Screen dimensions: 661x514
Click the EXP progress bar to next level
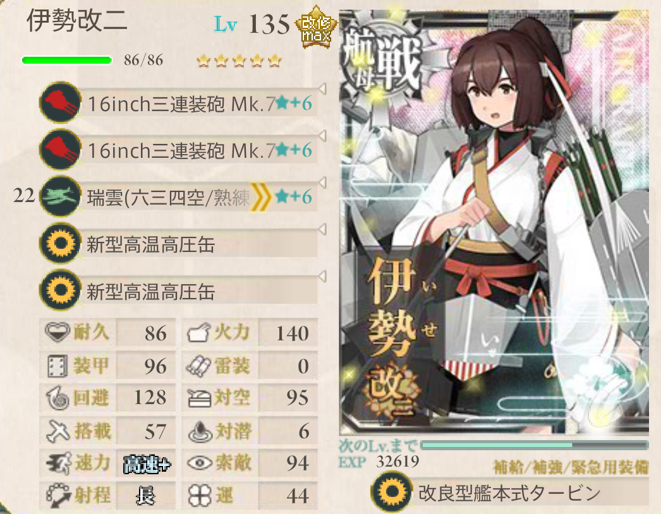pos(534,445)
